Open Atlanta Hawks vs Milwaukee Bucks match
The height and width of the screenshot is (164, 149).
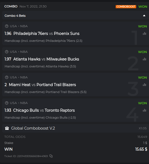tap(46, 59)
